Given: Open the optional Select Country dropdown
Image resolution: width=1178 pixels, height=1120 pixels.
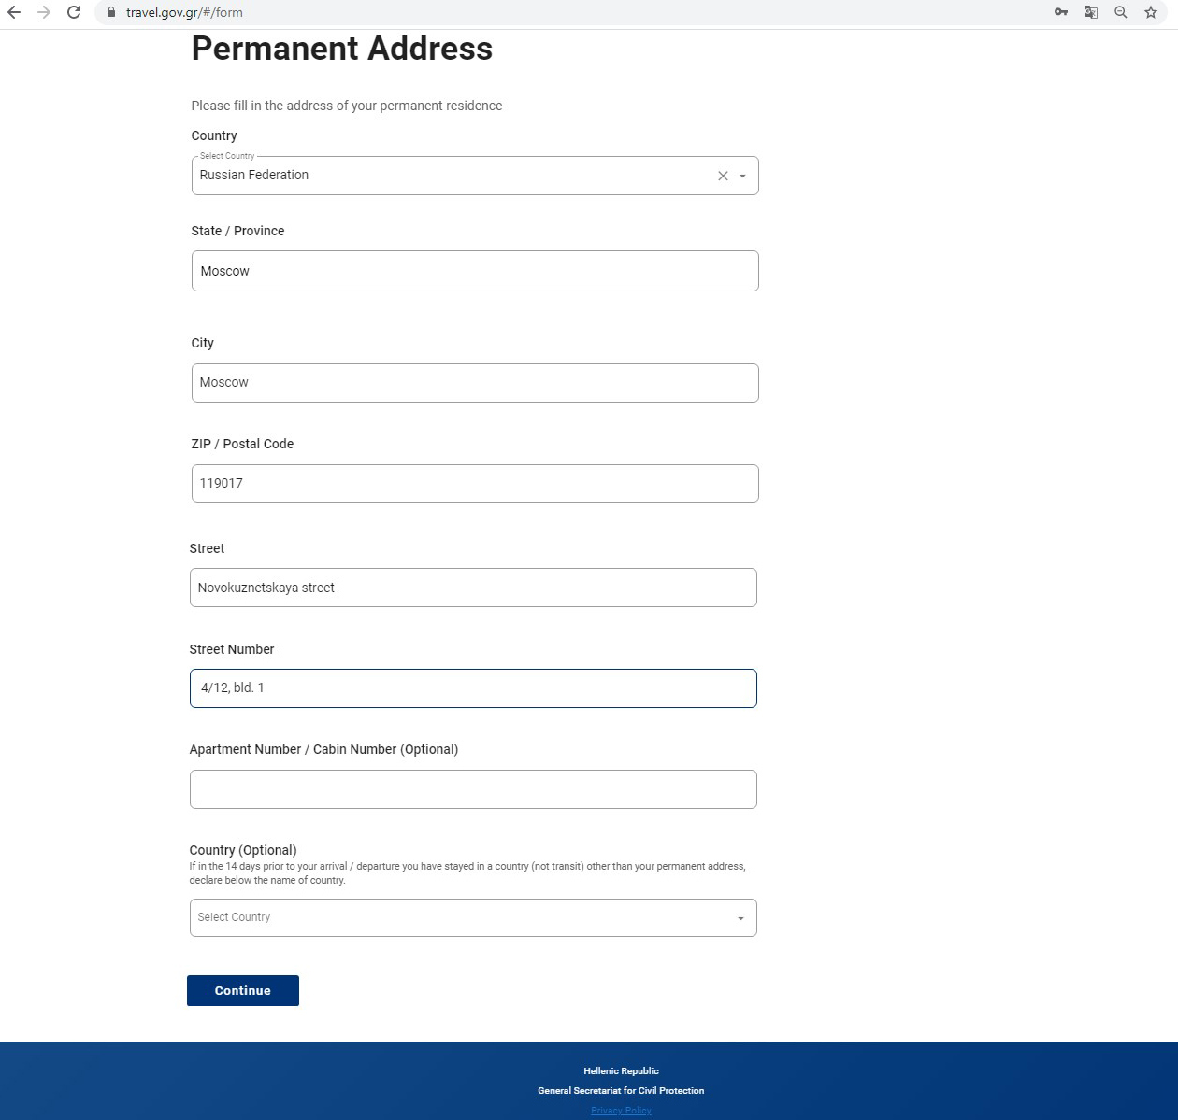Looking at the screenshot, I should point(473,917).
